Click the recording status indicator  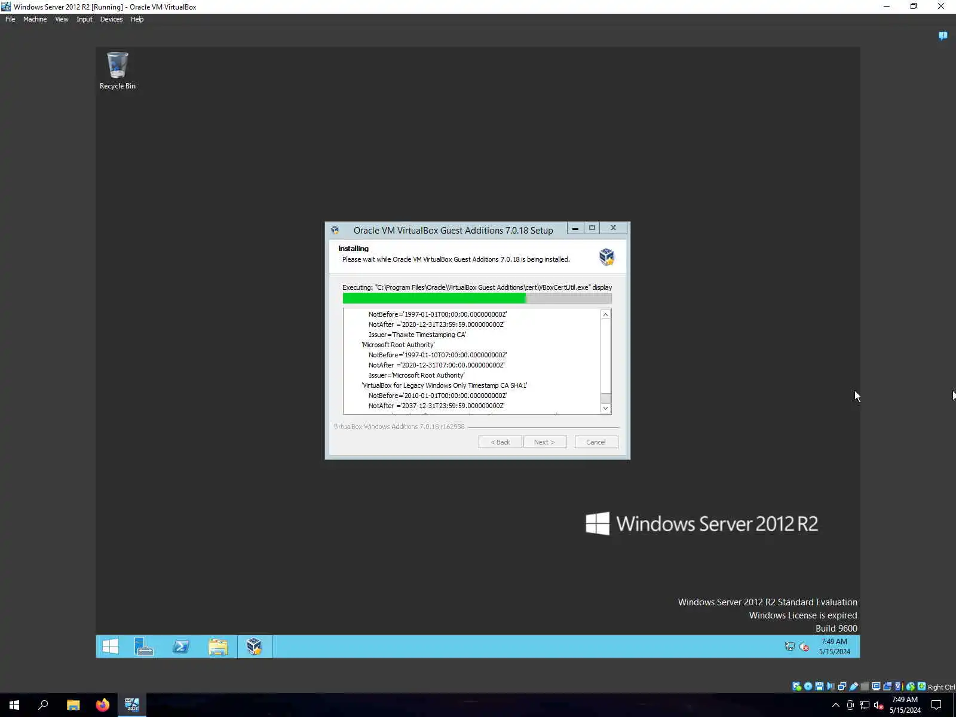point(887,687)
